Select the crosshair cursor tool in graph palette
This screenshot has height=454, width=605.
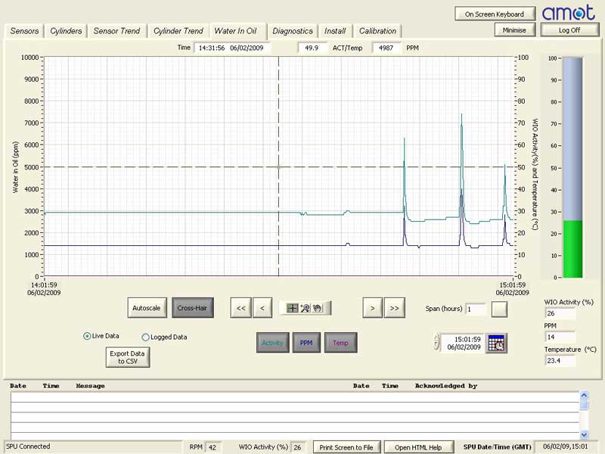tap(292, 308)
